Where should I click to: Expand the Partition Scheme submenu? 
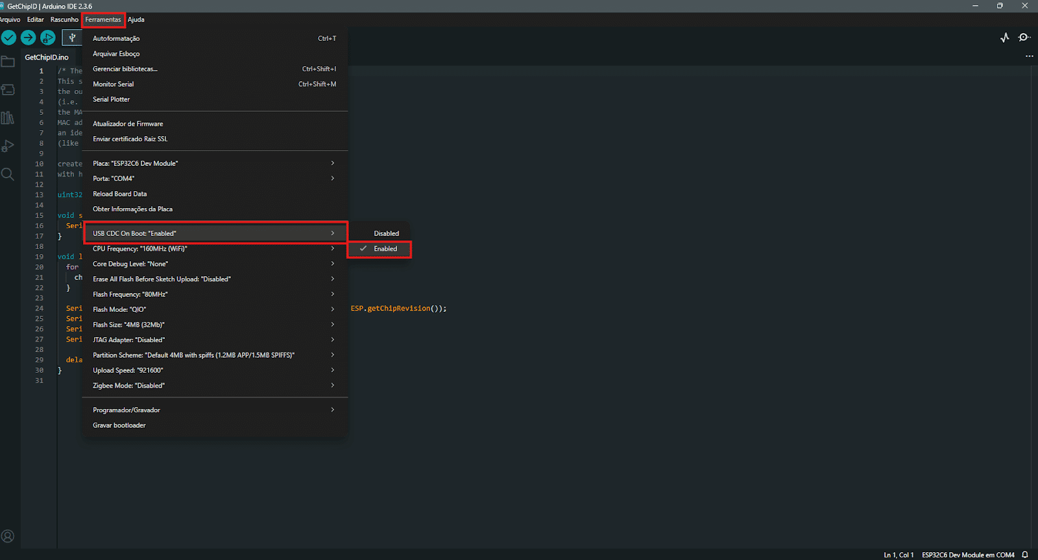[x=214, y=355]
